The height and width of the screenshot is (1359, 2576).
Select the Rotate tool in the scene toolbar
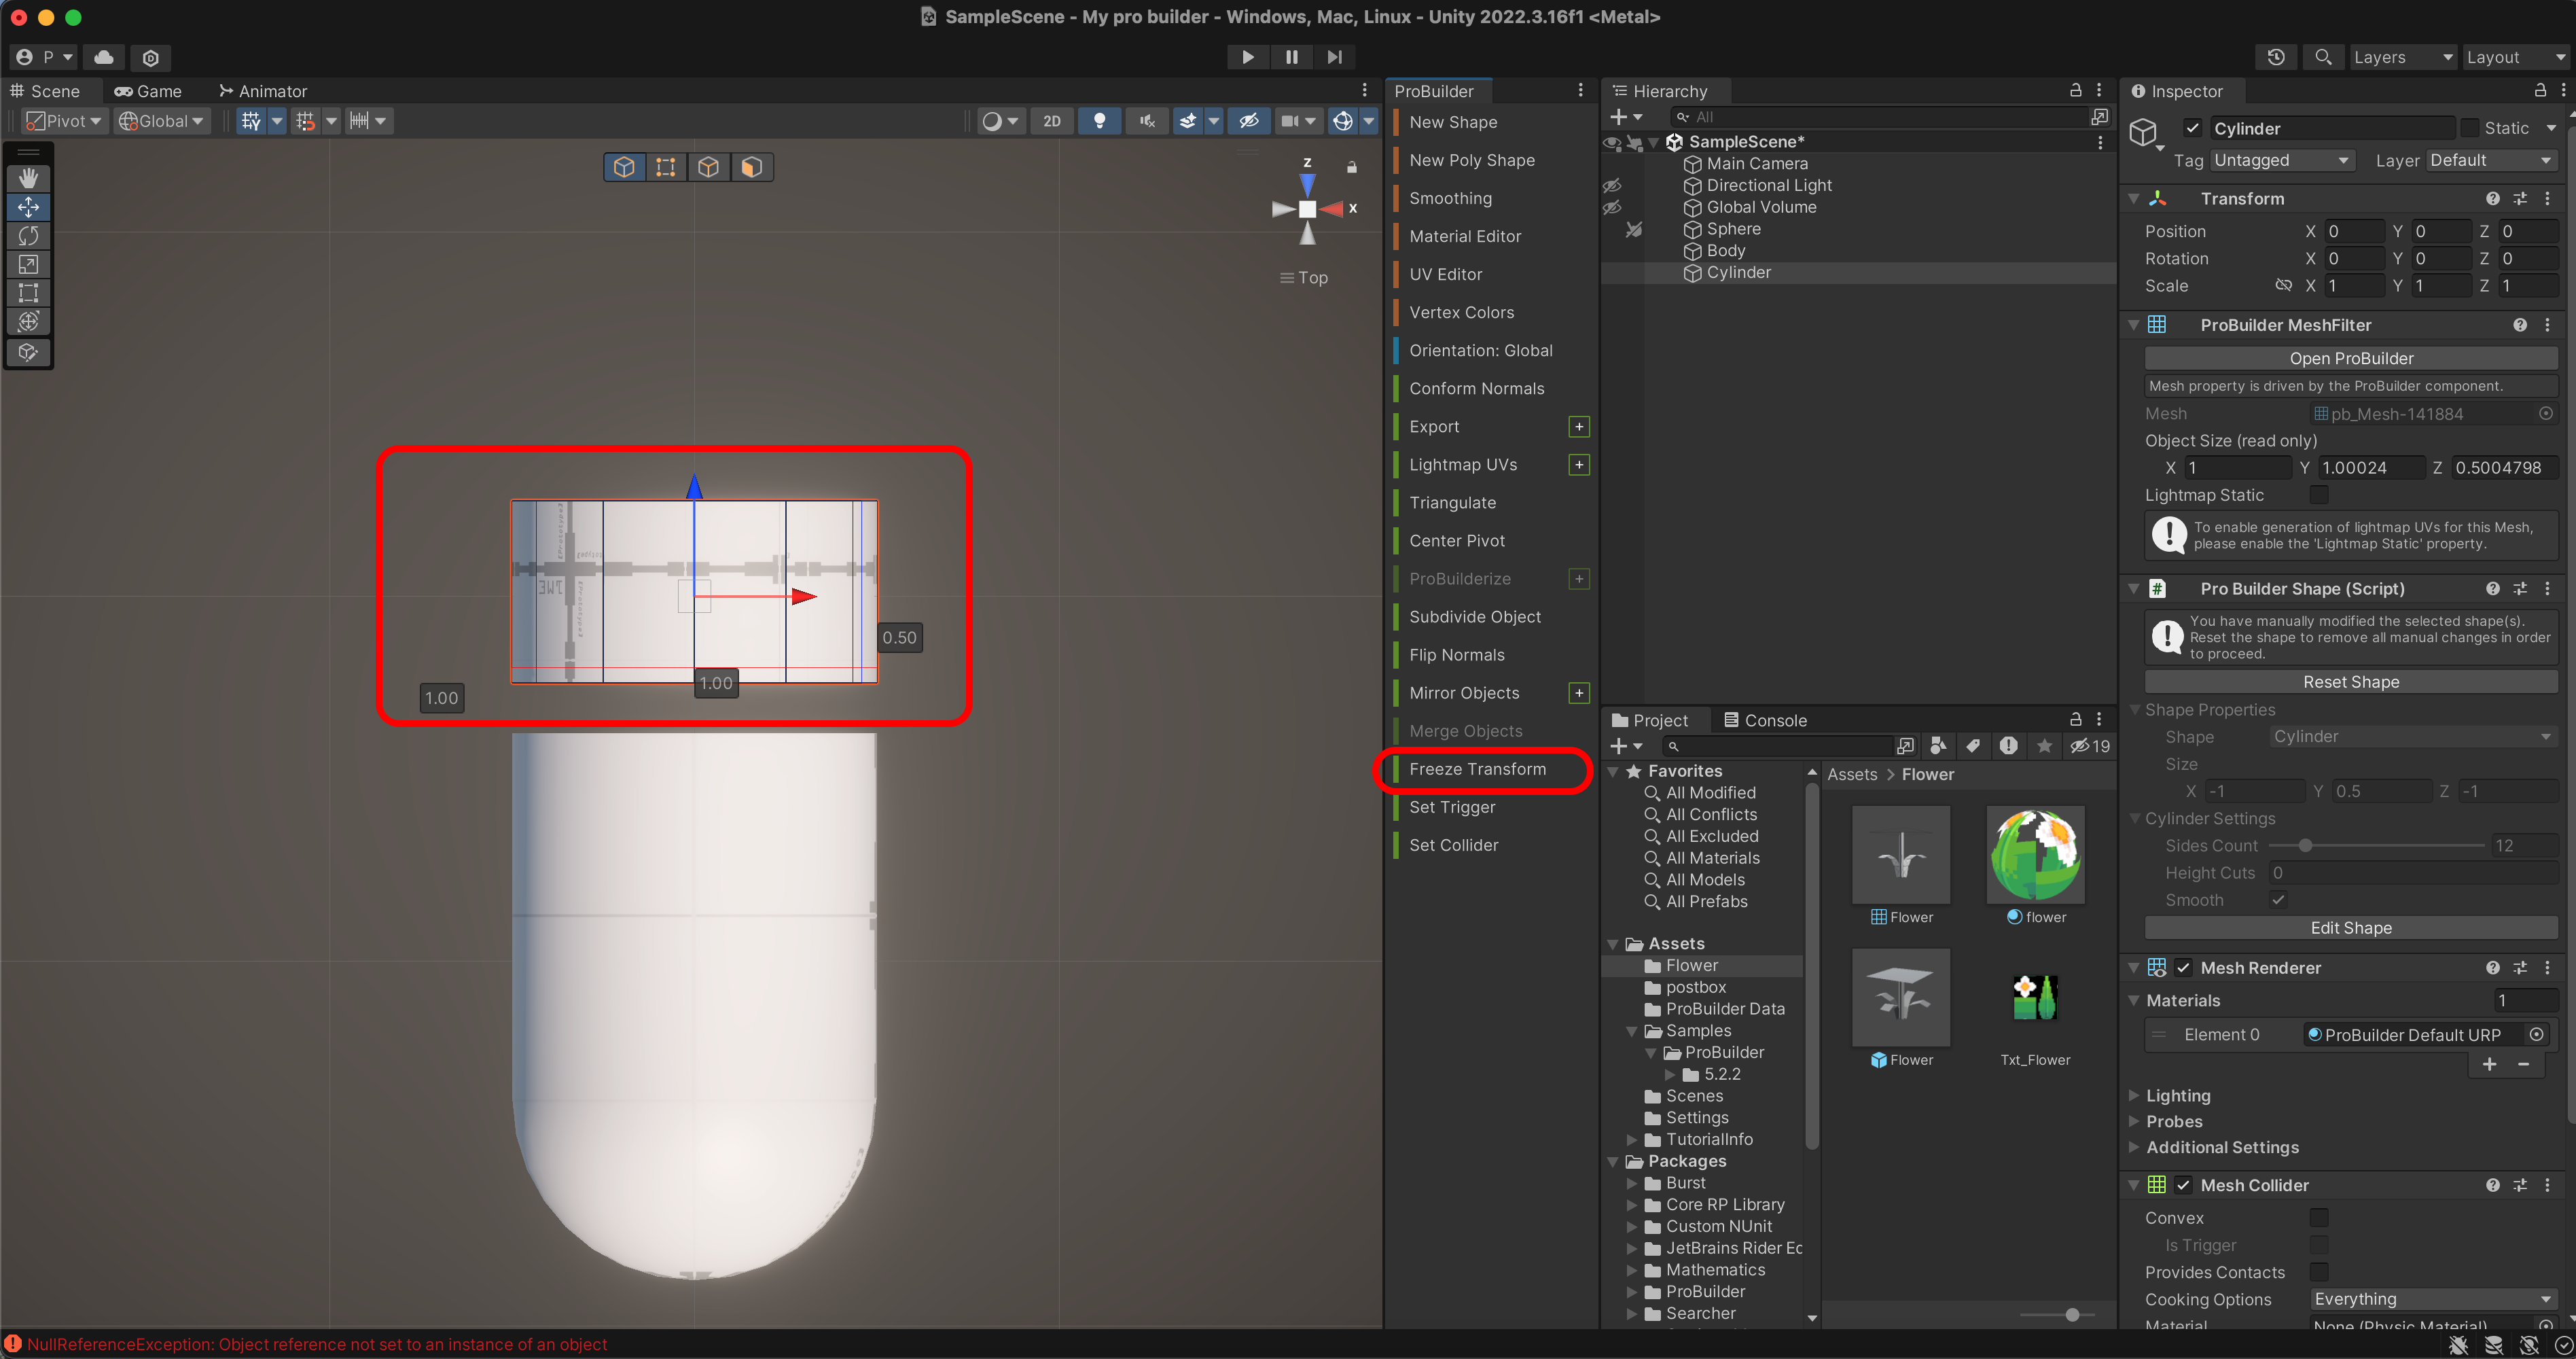28,236
